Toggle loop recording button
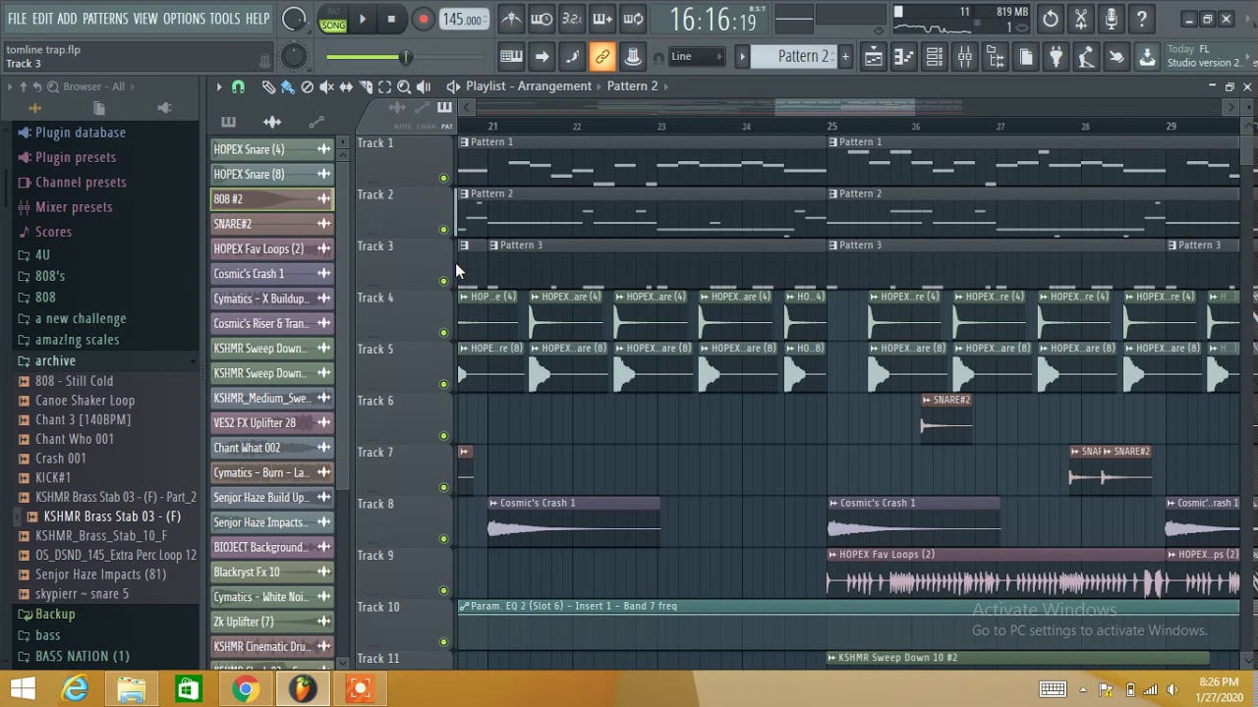Screen dimensions: 1258x707 point(633,19)
